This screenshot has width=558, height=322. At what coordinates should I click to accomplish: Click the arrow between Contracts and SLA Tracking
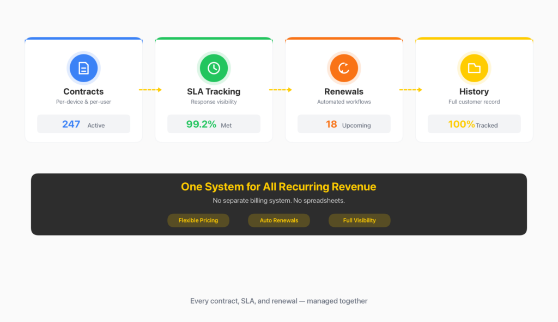[150, 90]
